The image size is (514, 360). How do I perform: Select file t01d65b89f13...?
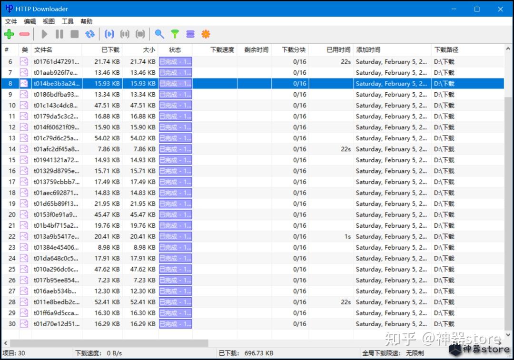pos(56,204)
